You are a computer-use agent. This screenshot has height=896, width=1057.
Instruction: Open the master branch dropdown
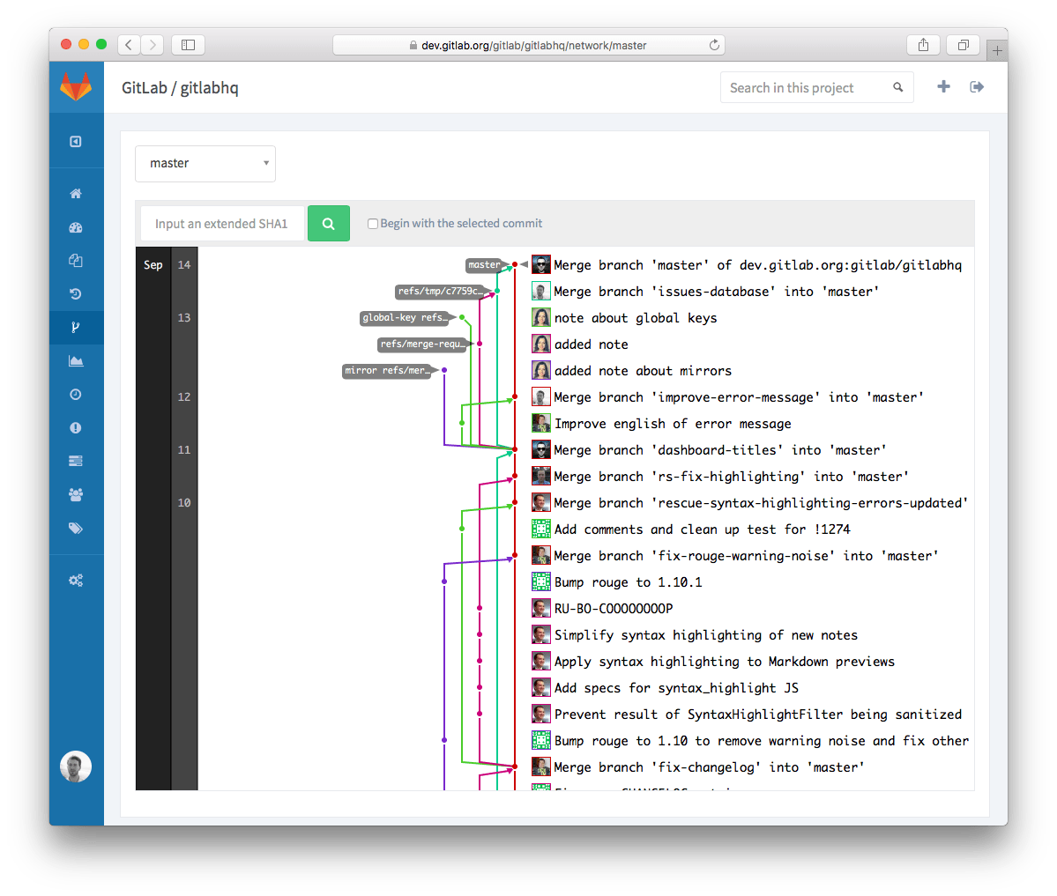(x=205, y=164)
